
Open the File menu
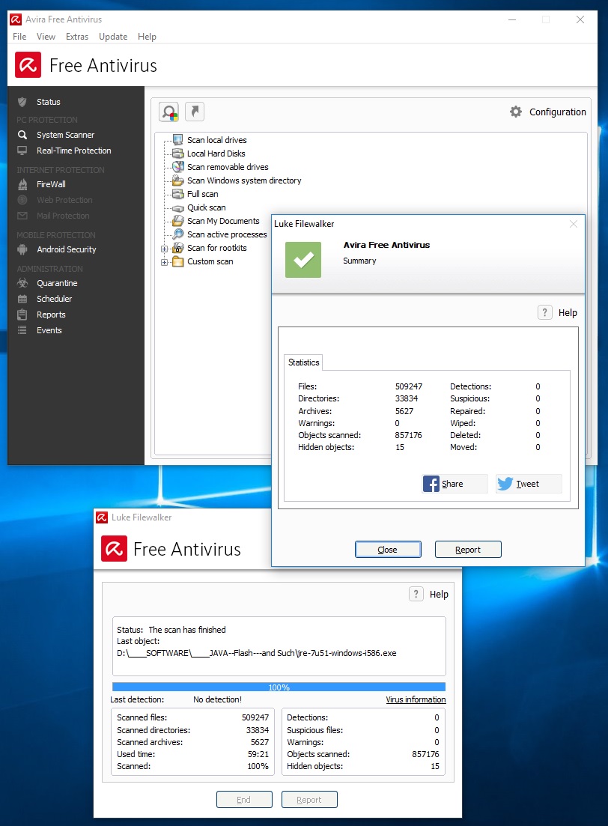point(19,37)
